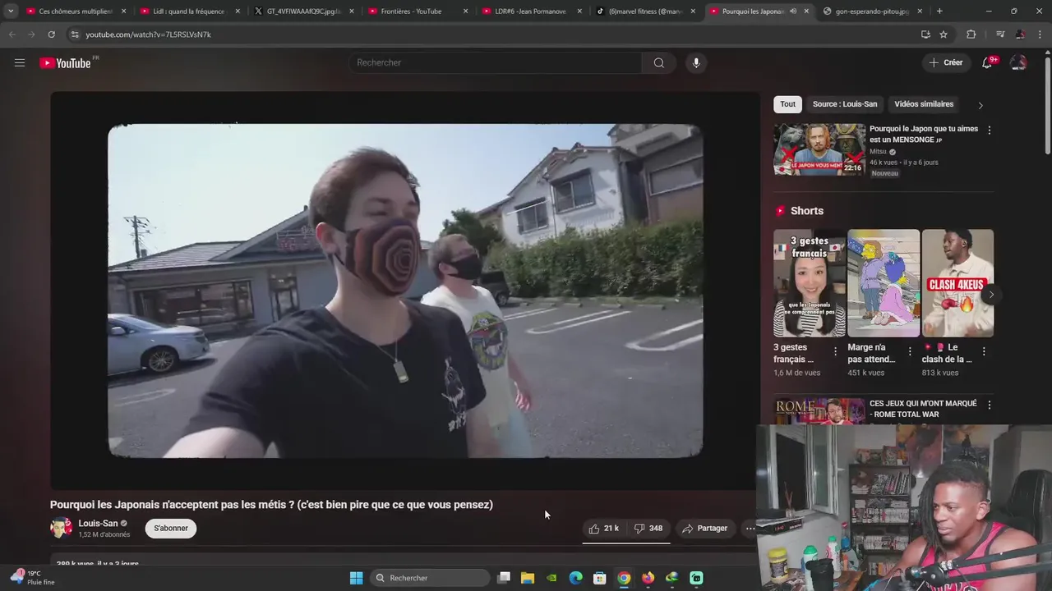
Task: Open the Mitsu video thumbnail
Action: coord(819,149)
